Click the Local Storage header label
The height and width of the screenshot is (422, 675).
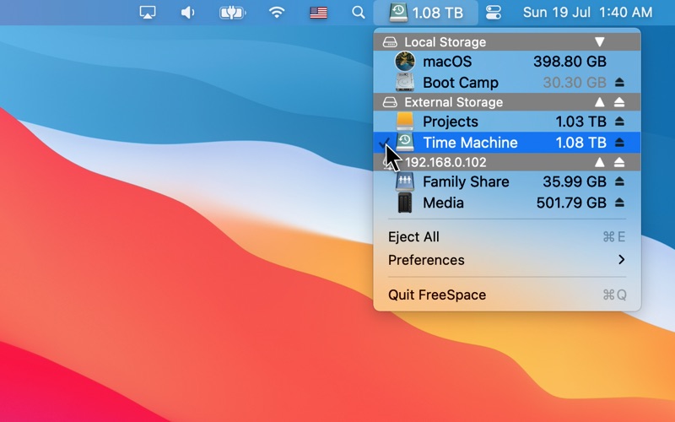[x=445, y=42]
